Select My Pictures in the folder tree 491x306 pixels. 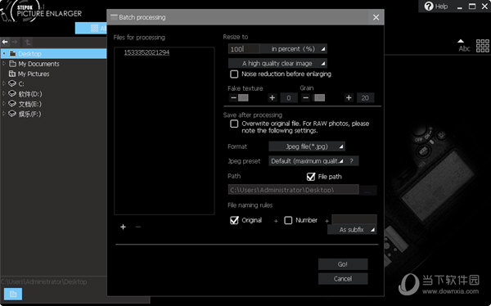(x=34, y=74)
